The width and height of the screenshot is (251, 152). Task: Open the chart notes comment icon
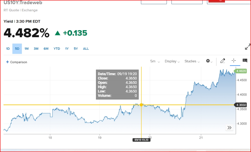coord(245,61)
